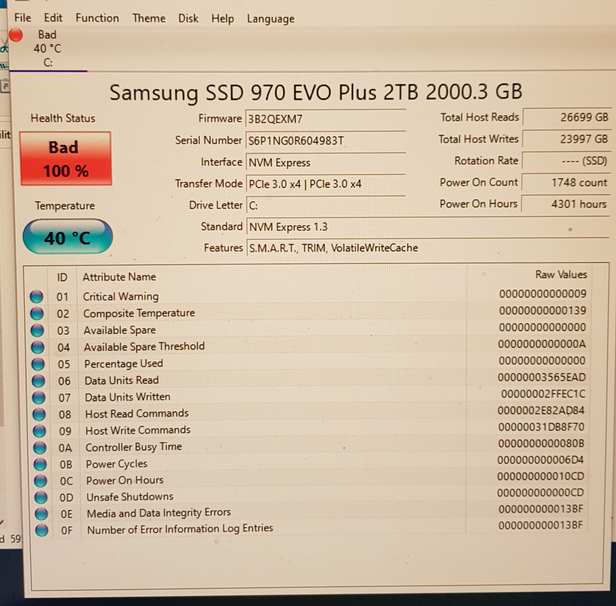Click the Serial Number field S6P1NG0R604983T

click(x=326, y=140)
